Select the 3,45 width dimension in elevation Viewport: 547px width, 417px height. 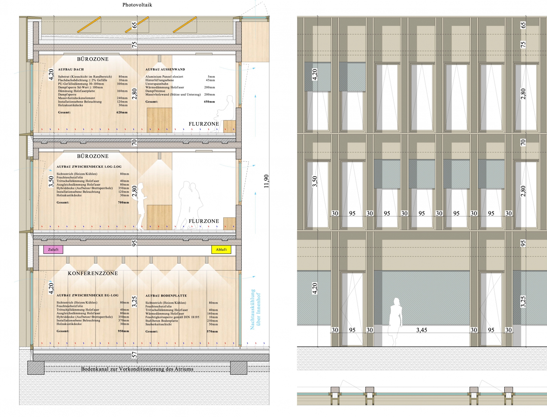click(422, 330)
